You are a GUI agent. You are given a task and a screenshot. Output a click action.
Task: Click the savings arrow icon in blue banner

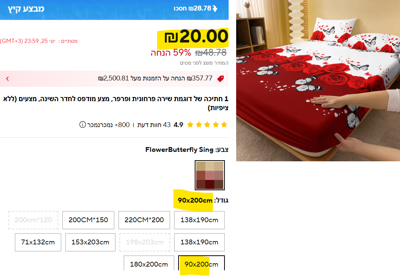pyautogui.click(x=215, y=9)
